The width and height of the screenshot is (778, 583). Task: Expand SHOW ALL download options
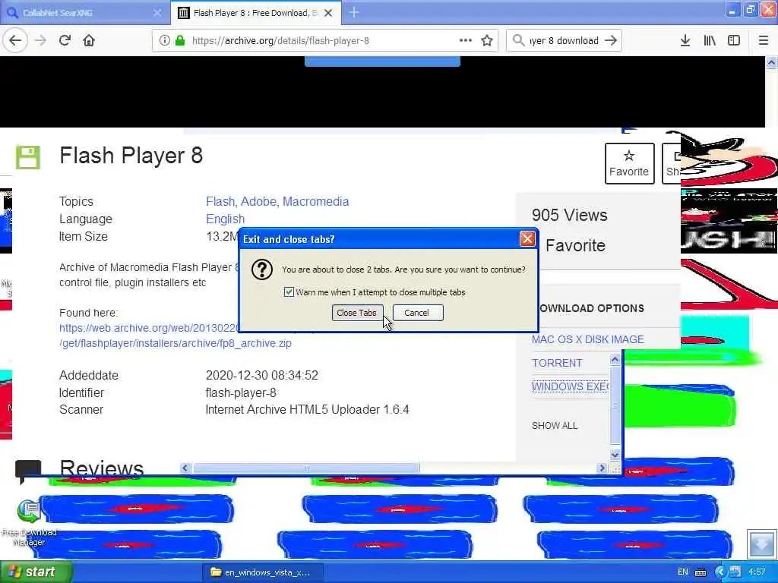click(554, 426)
